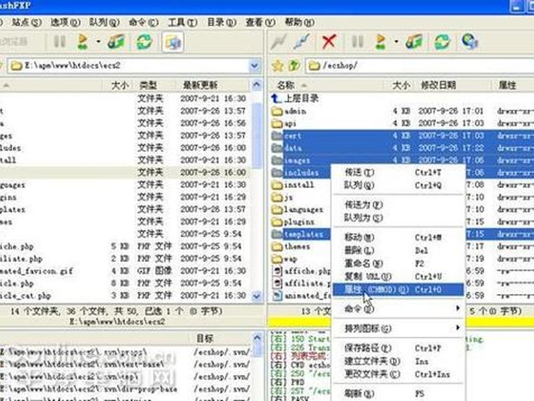
Task: Click the Disconnect lightning icon
Action: (x=302, y=42)
